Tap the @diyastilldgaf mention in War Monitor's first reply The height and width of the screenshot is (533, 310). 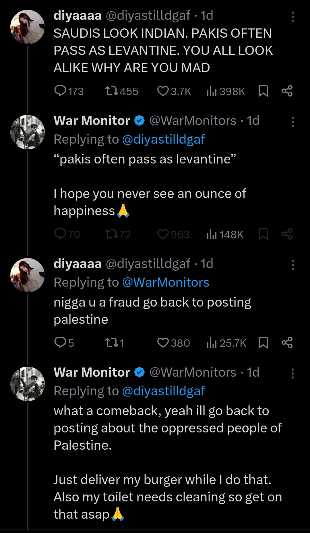coord(163,140)
